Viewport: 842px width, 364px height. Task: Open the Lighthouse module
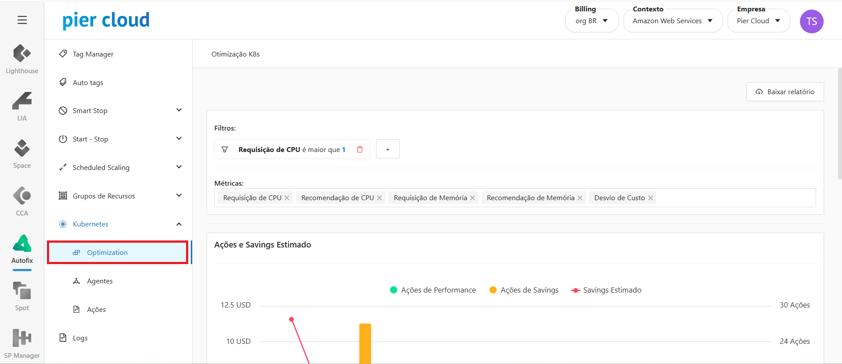[22, 59]
